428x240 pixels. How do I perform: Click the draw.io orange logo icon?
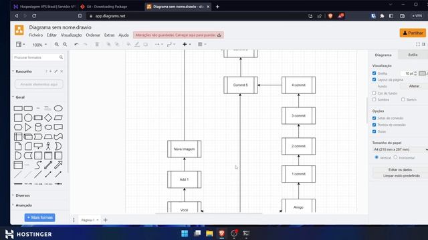19,30
